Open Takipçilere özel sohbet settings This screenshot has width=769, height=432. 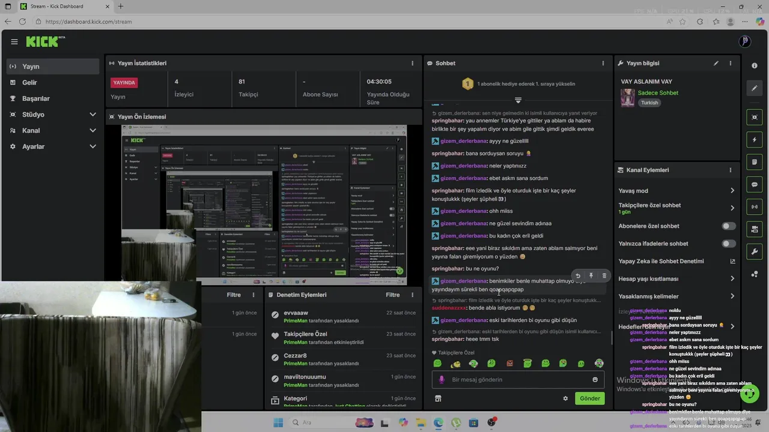click(677, 208)
